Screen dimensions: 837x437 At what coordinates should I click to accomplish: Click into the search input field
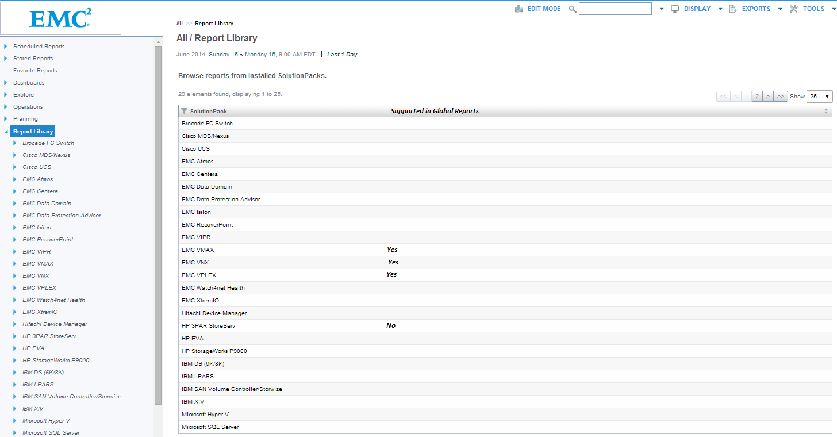(615, 9)
